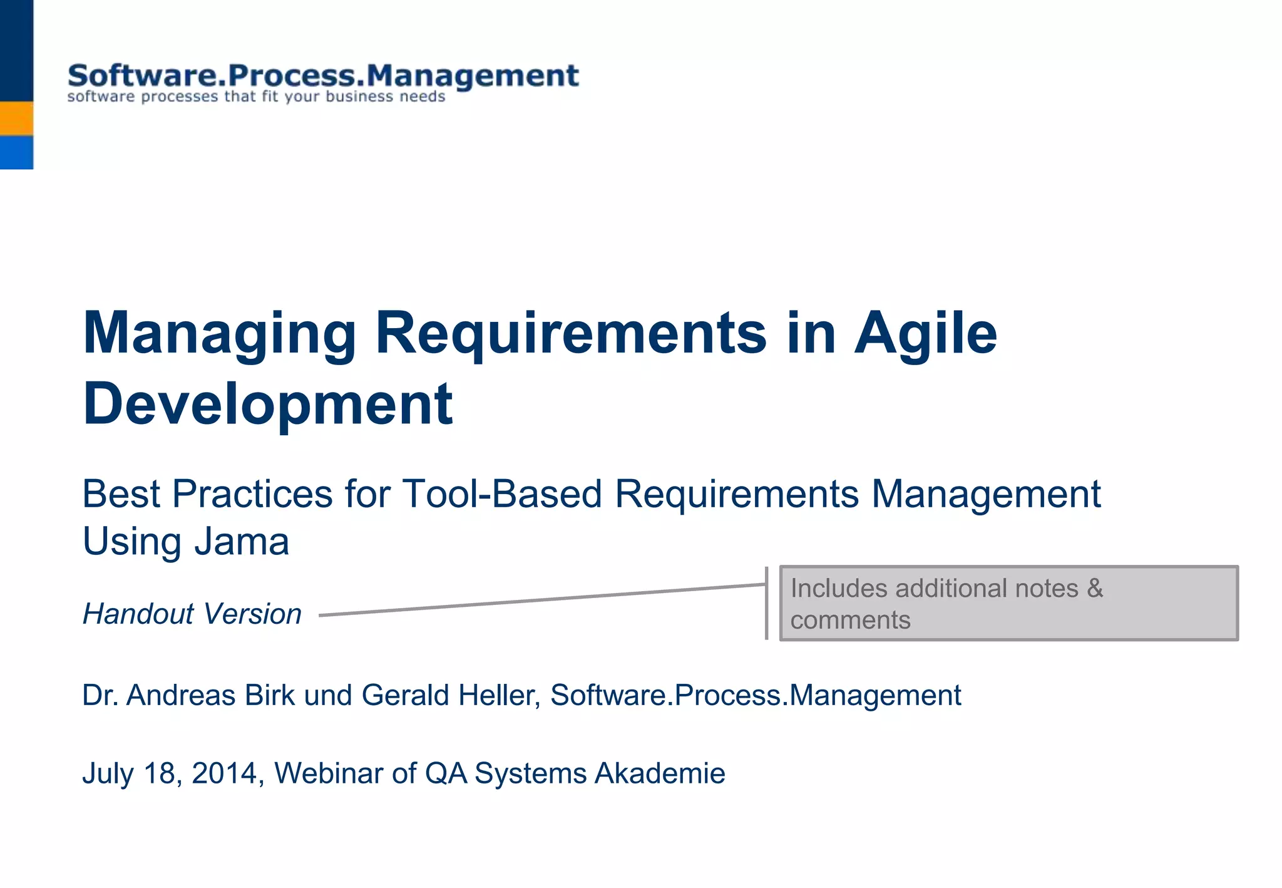
Task: Click 'Software.Process.Management' in the authors line
Action: click(755, 696)
